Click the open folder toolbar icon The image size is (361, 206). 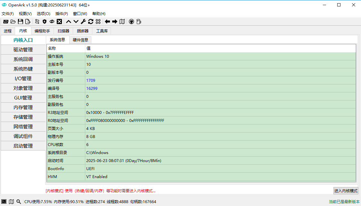13,21
